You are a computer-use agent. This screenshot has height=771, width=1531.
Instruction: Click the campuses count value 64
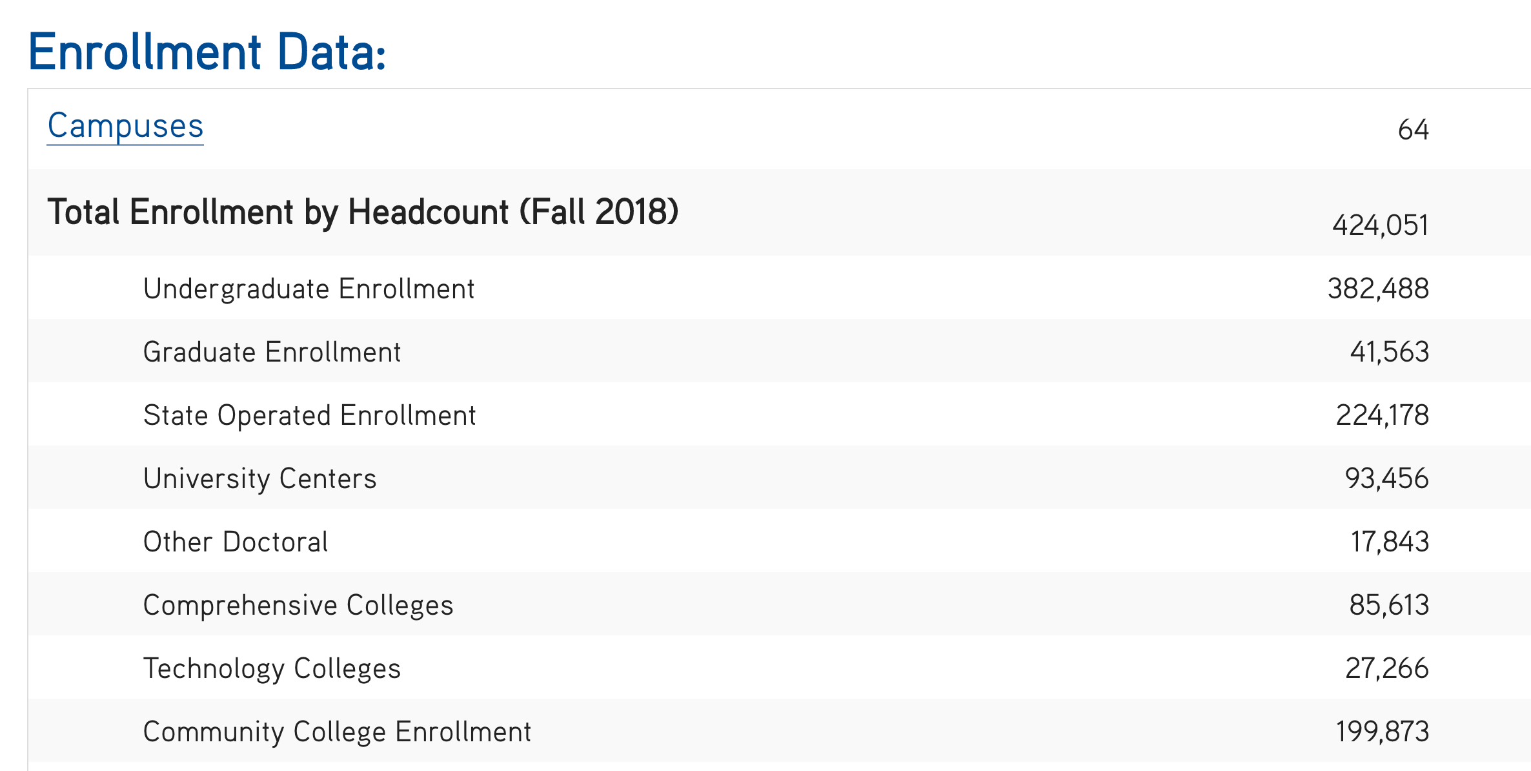[1413, 130]
